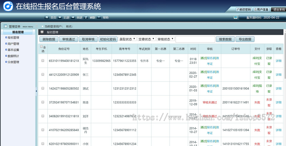Check the row checkbox for 测试
Image resolution: width=286 pixels, height=146 pixels.
pyautogui.click(x=43, y=88)
